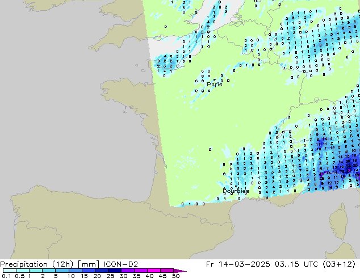The height and width of the screenshot is (278, 360).
Task: Click the '0.1' legend tick label
Action: coord(6,276)
